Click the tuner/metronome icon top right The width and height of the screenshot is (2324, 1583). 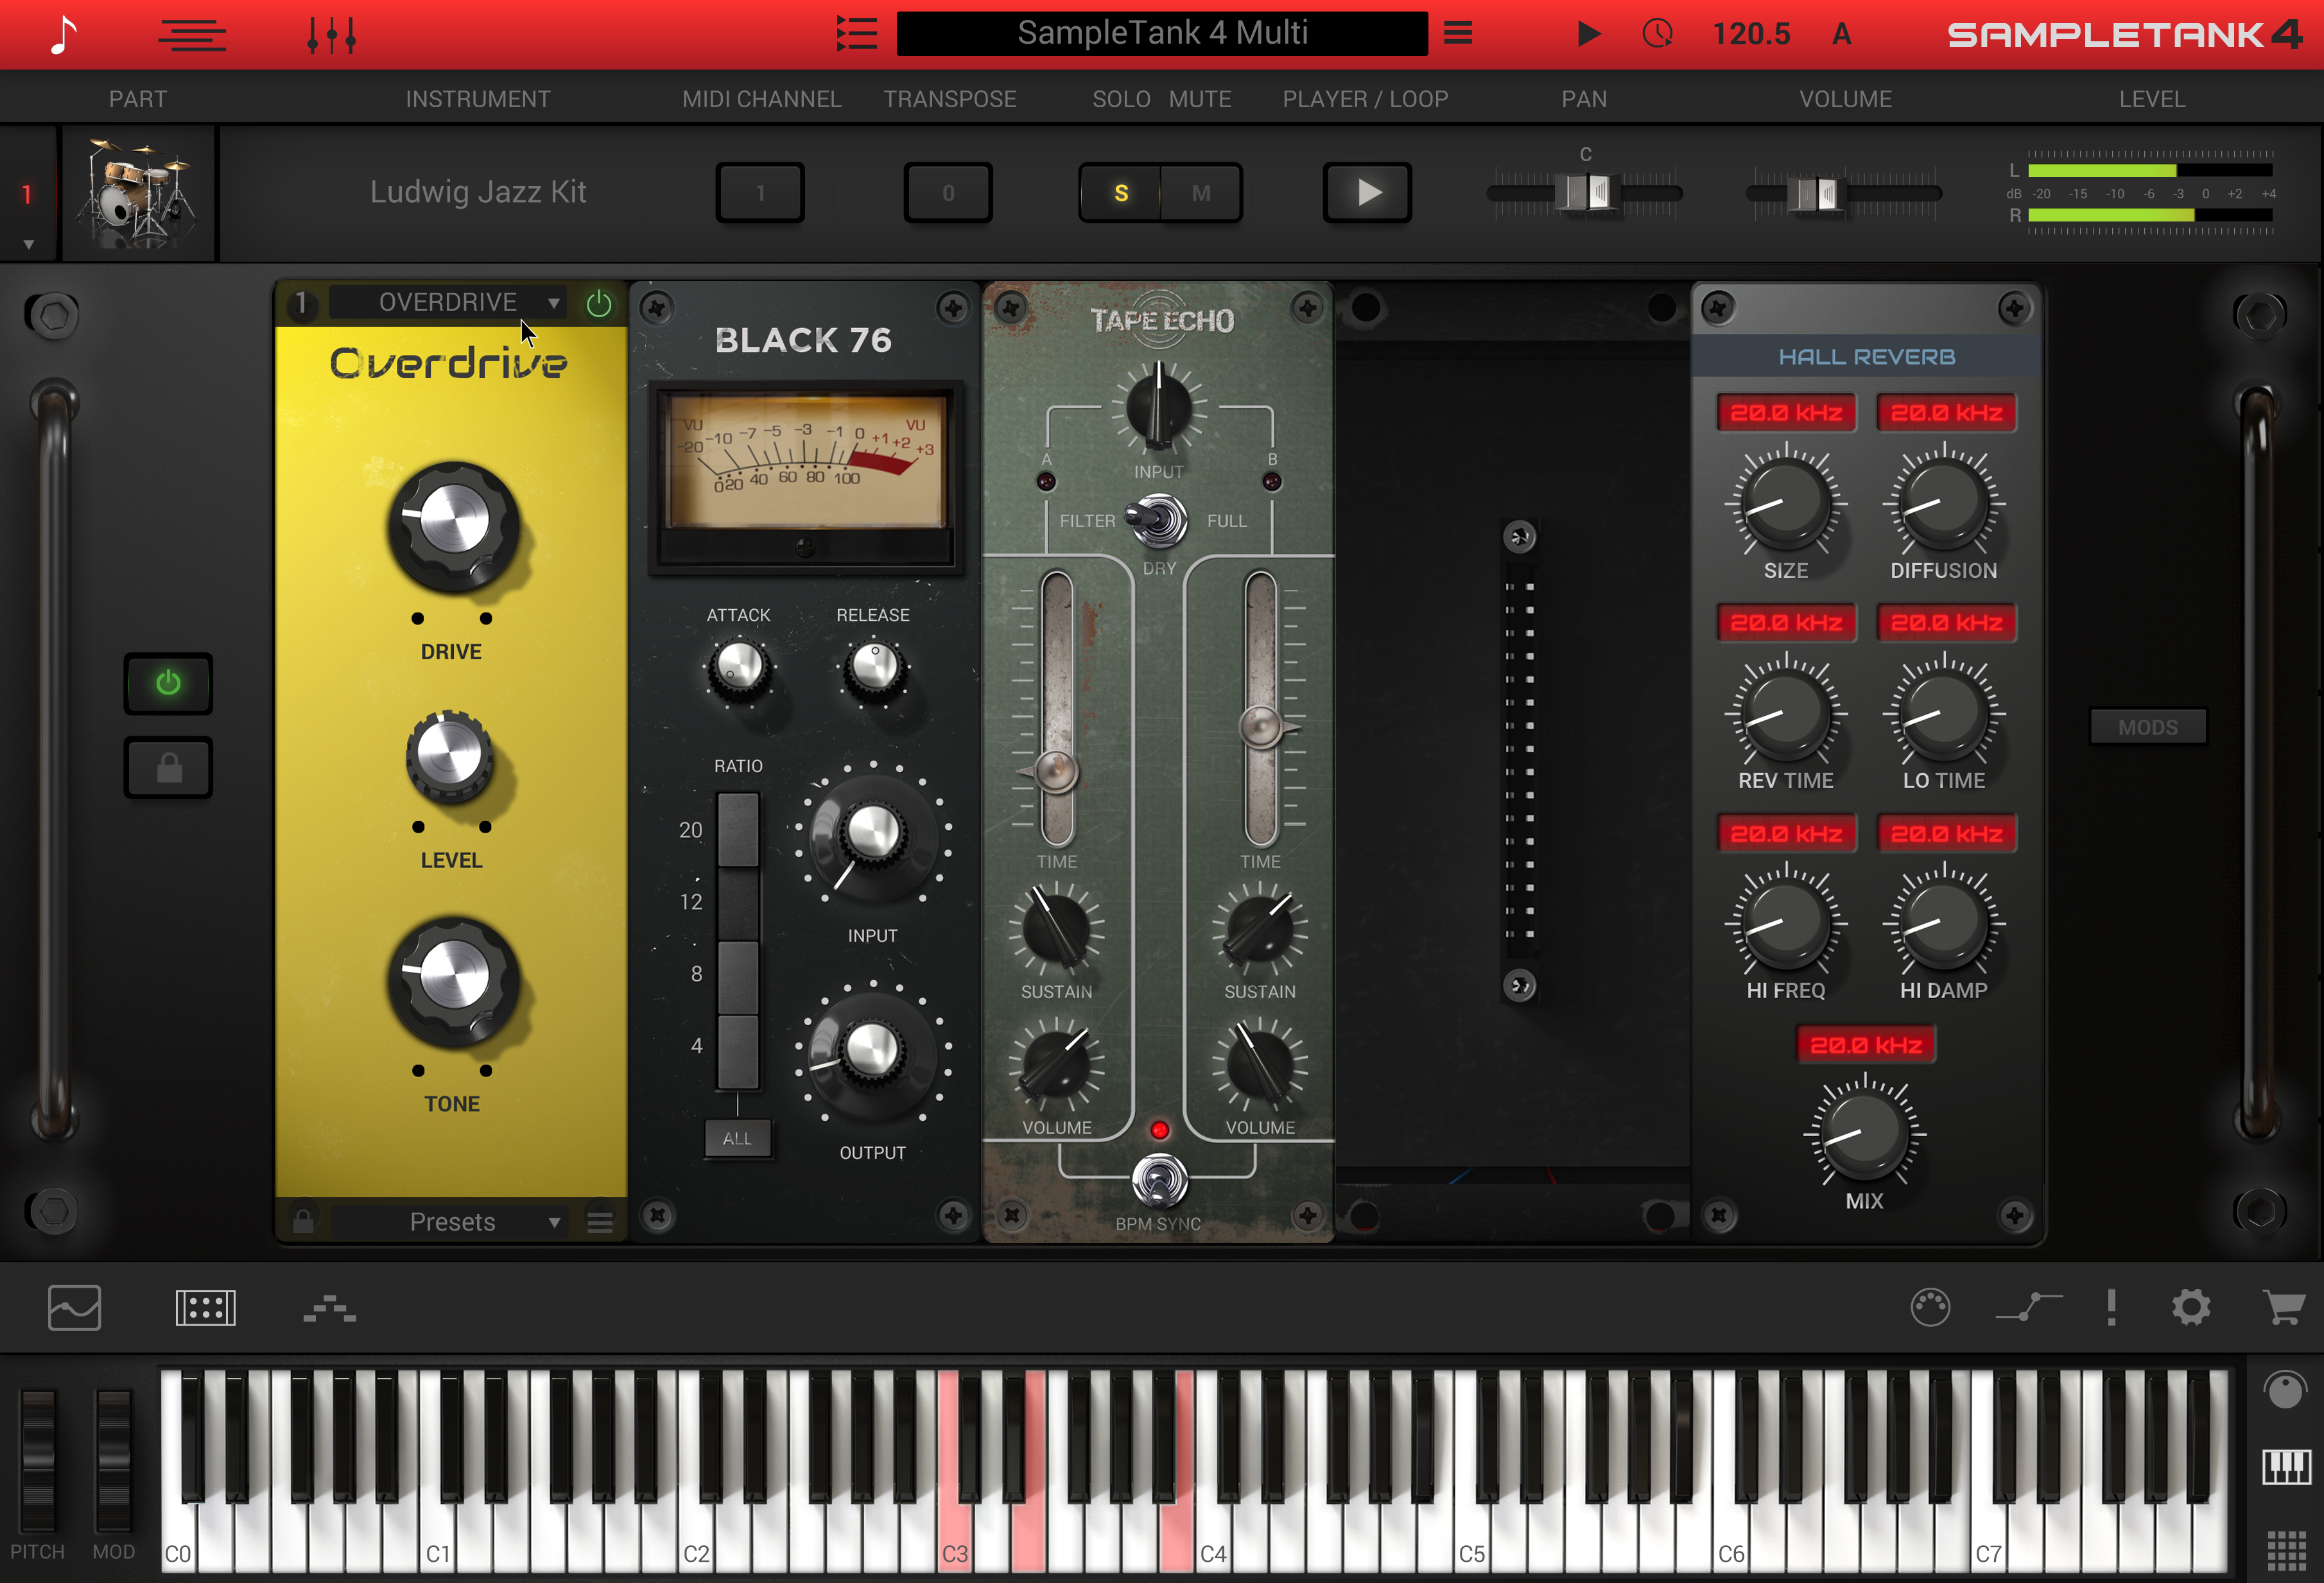(x=1656, y=32)
